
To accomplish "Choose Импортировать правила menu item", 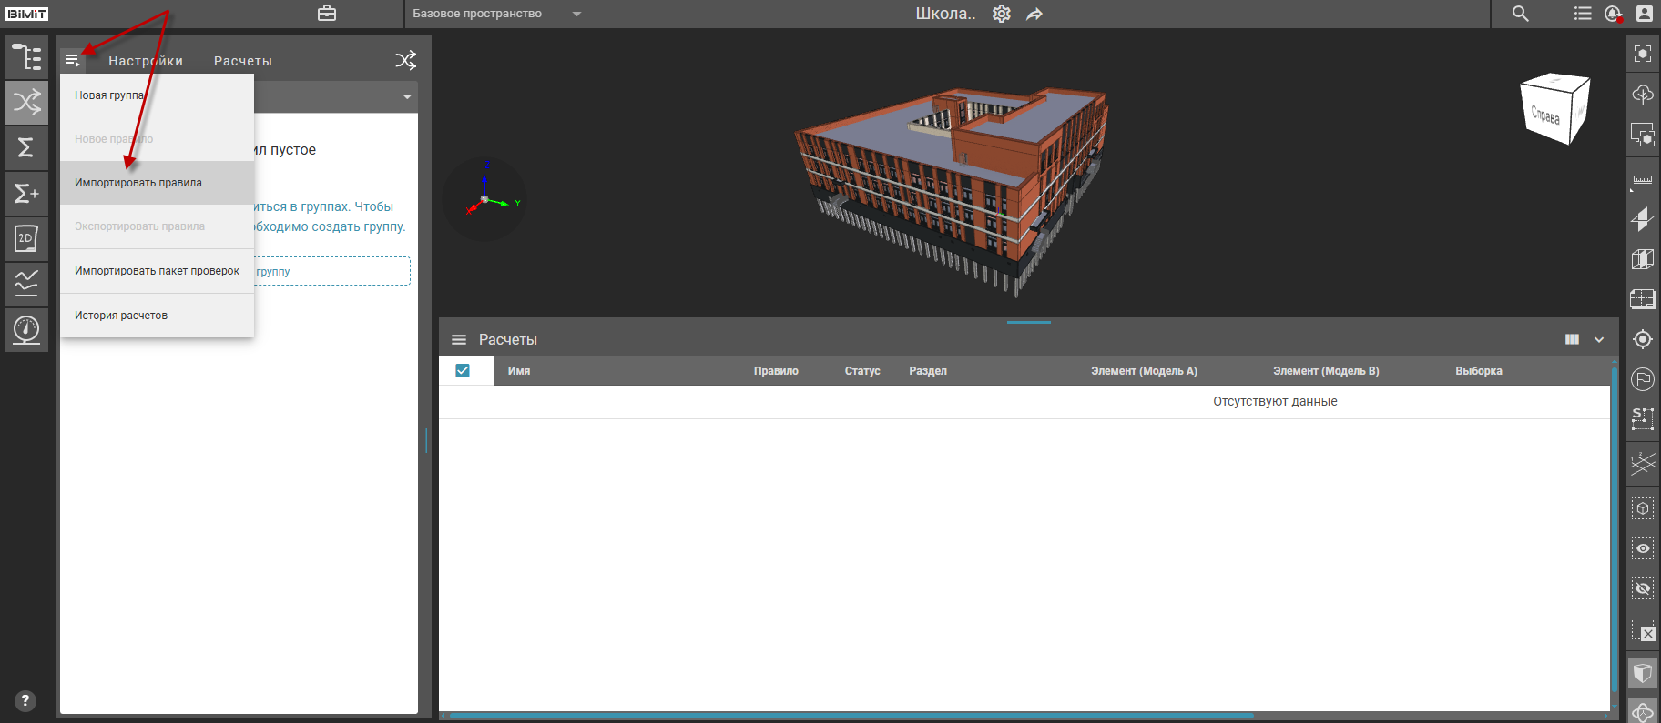I will 138,183.
